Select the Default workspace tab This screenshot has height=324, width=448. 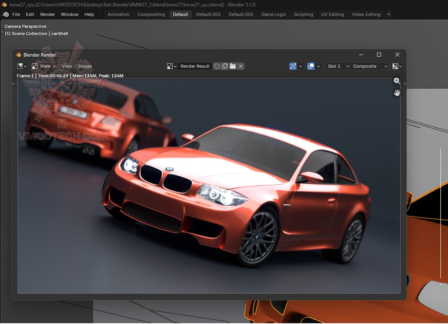point(180,14)
